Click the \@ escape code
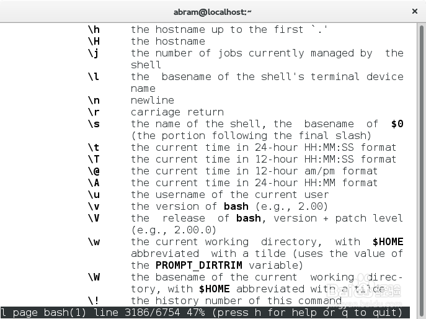This screenshot has height=319, width=426. point(94,171)
